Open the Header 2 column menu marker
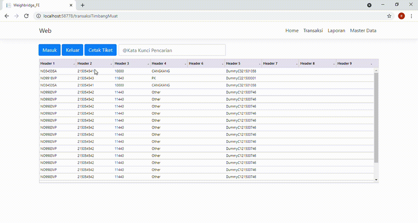 click(x=111, y=64)
